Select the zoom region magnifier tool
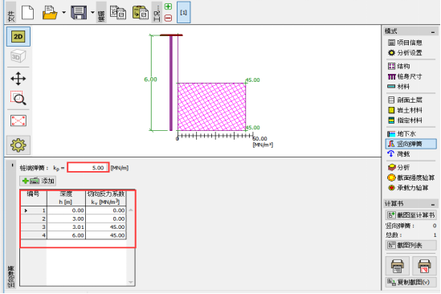The width and height of the screenshot is (441, 294). (18, 98)
